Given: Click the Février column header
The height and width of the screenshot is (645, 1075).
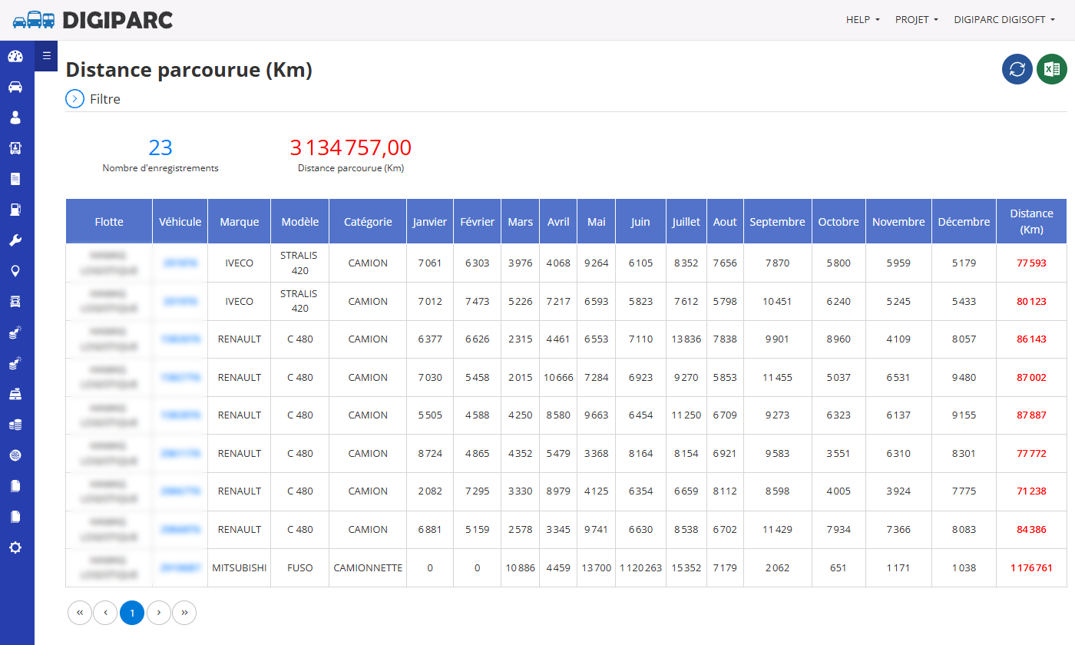Looking at the screenshot, I should click(x=478, y=222).
